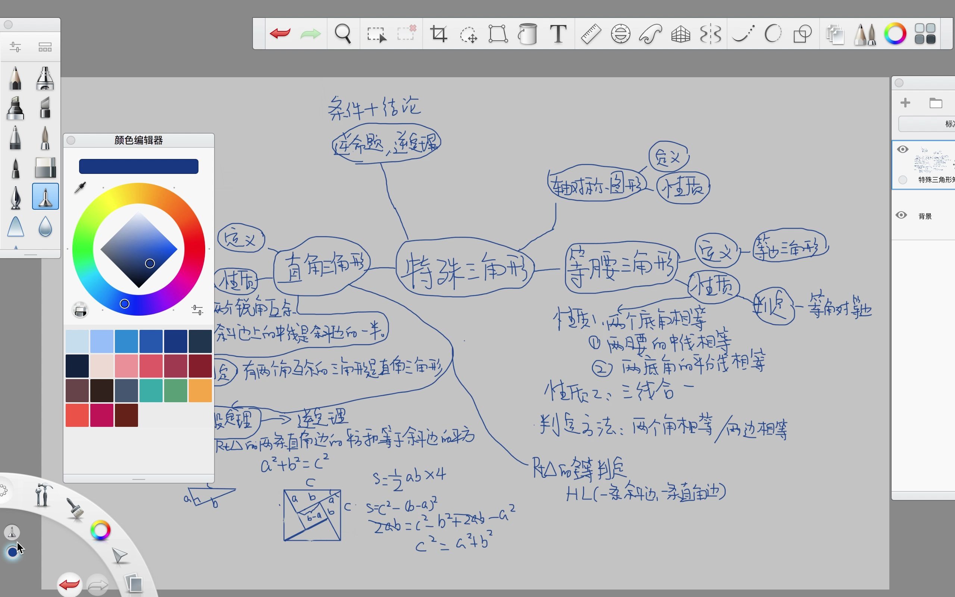Toggle the color editor via toolbar color wheel
Screen dimensions: 955x597
pyautogui.click(x=895, y=34)
